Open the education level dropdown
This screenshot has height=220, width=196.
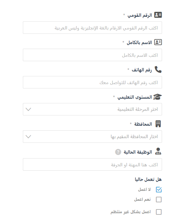pos(92,109)
